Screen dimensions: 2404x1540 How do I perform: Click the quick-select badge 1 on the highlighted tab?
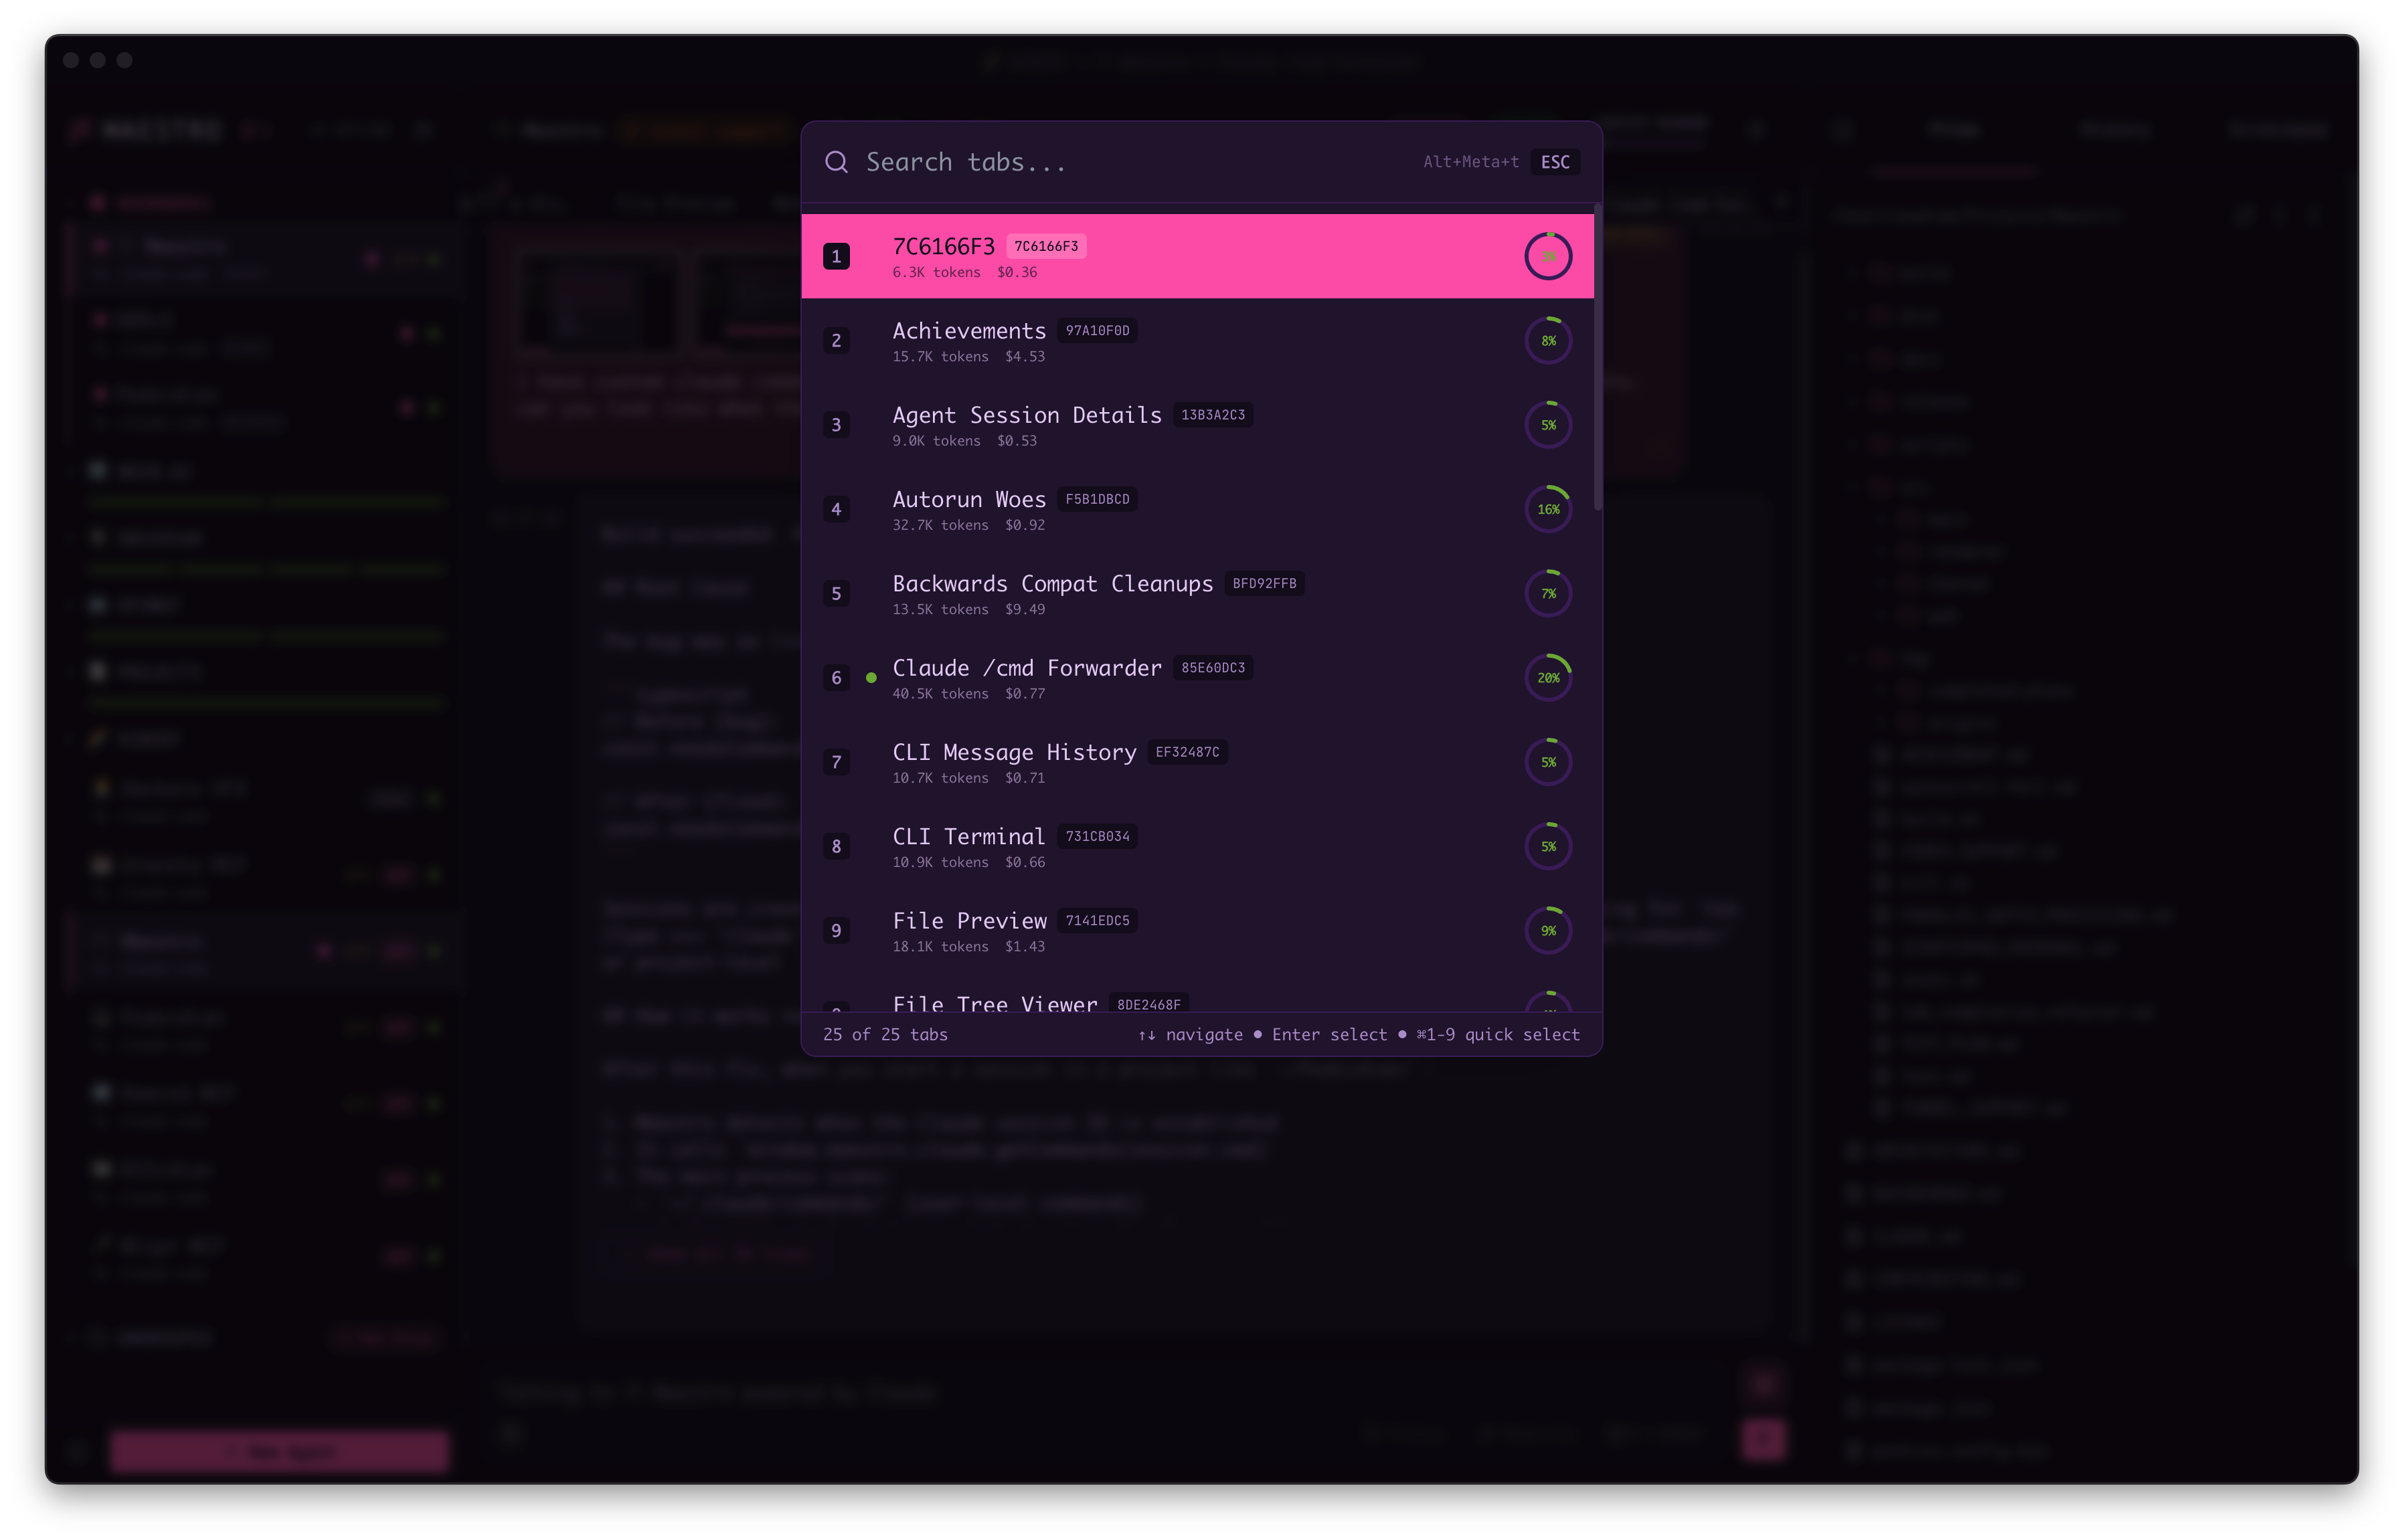click(x=837, y=255)
